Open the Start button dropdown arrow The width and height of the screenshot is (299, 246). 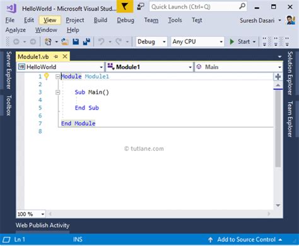pos(254,42)
